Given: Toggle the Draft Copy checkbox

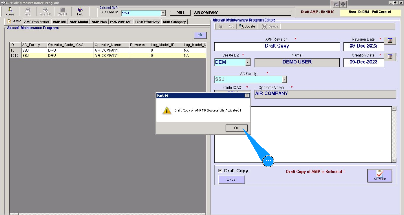Looking at the screenshot, I should 220,171.
